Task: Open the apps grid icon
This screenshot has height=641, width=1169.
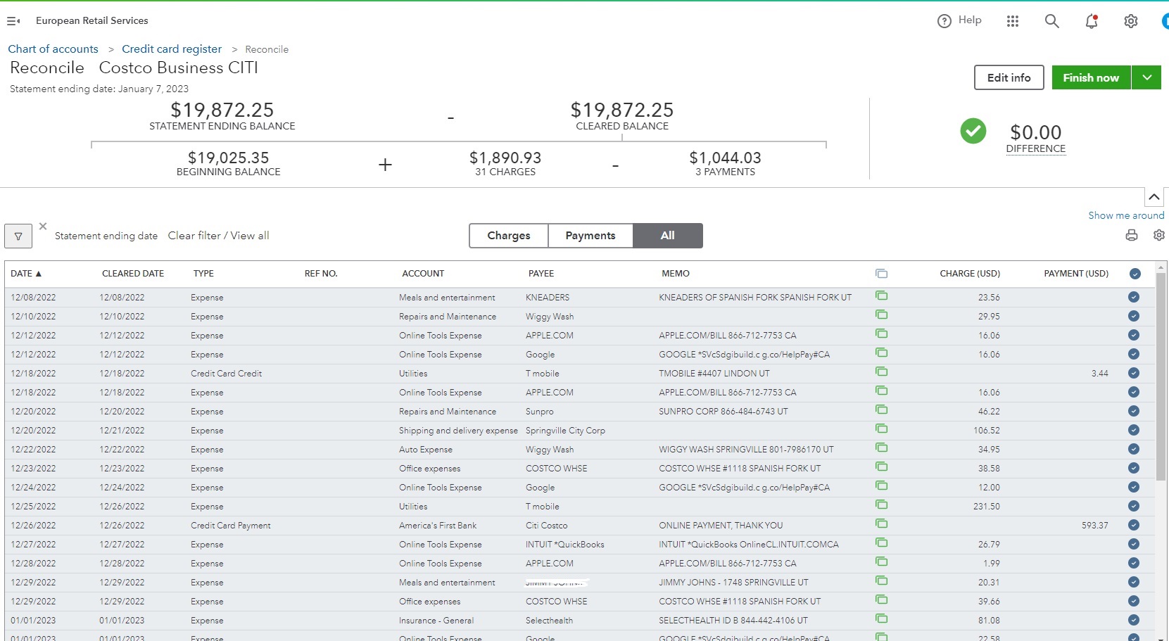Action: (x=1013, y=21)
